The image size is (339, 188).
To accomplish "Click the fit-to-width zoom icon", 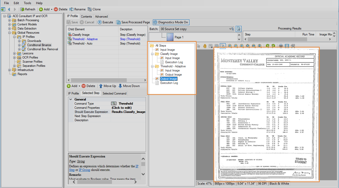I will click(253, 46).
